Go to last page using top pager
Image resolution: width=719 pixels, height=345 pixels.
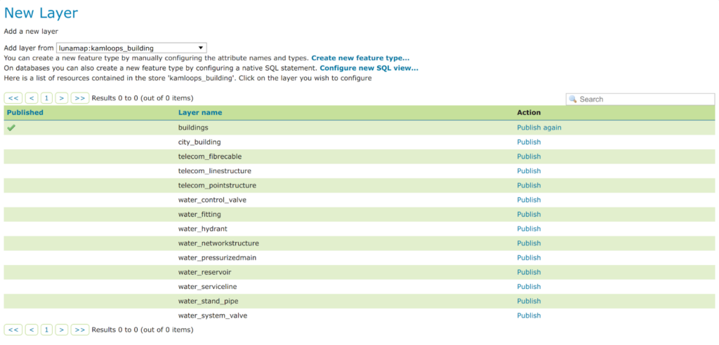pos(80,98)
